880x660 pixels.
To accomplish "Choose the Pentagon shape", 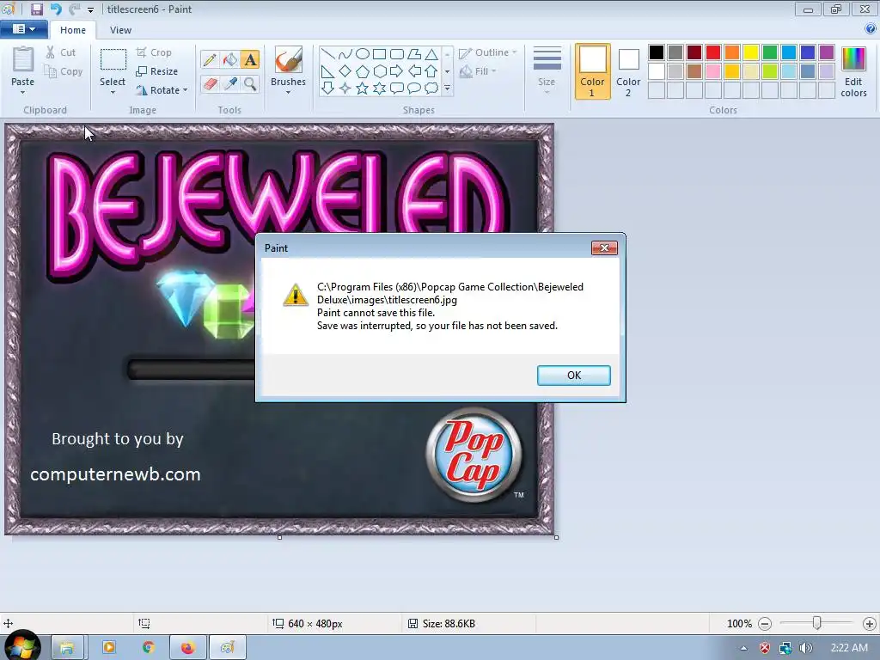I will pyautogui.click(x=363, y=71).
